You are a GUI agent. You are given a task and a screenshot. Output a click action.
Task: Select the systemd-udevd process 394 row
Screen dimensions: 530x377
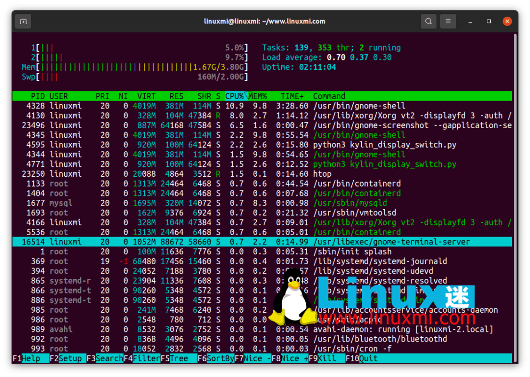tap(262, 271)
